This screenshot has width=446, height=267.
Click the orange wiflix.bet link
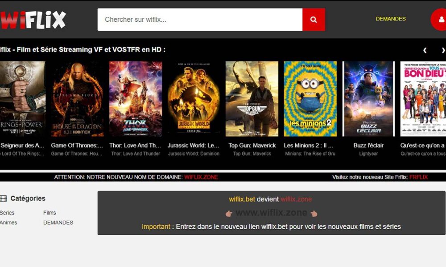click(x=242, y=199)
